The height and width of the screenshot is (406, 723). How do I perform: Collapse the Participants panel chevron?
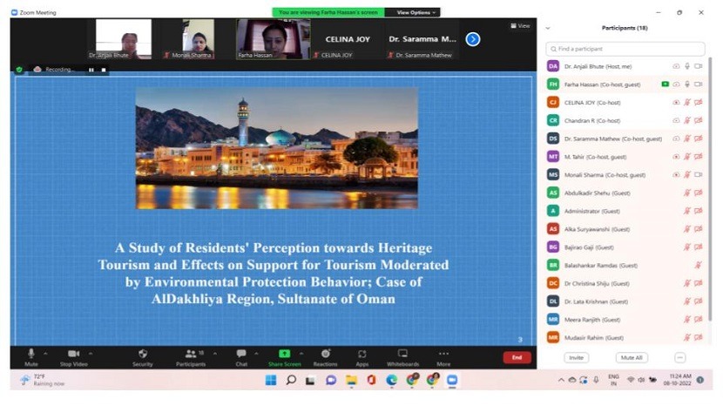pos(548,28)
